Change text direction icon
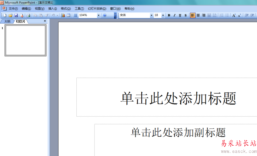Image resolution: width=257 pixels, height=156 pixels. click(x=215, y=15)
